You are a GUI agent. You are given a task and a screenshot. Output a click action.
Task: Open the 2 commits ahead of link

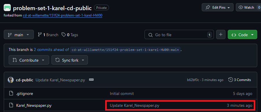[51, 50]
